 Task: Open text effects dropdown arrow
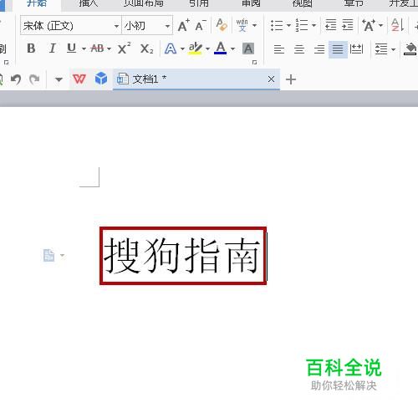tap(182, 49)
